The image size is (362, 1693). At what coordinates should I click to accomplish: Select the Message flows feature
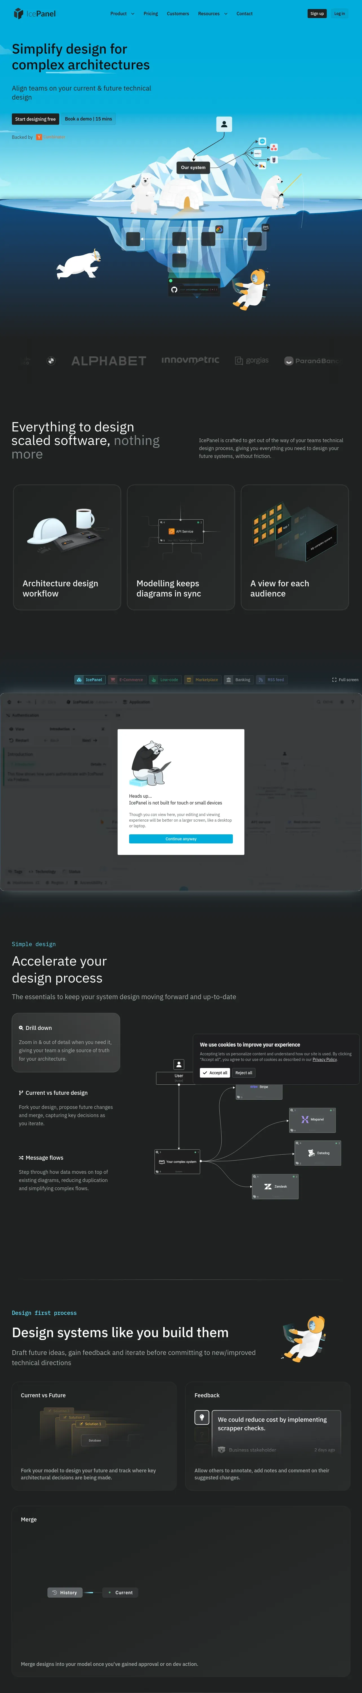tap(66, 1172)
